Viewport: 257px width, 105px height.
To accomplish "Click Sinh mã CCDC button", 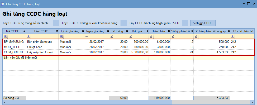I will (203, 23).
